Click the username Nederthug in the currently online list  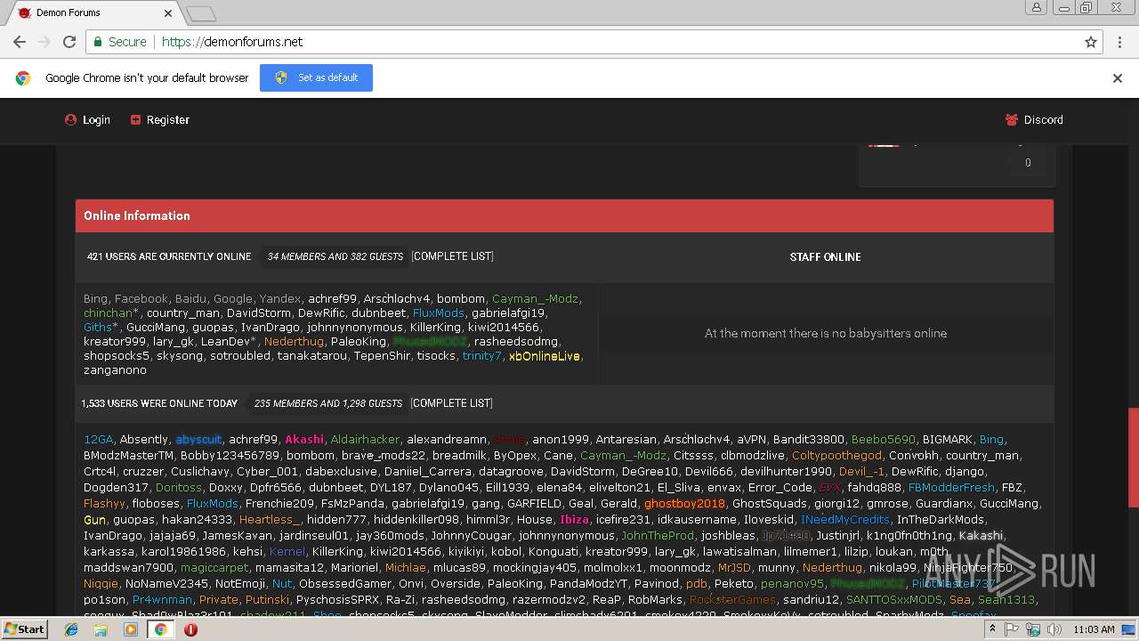[x=295, y=342]
